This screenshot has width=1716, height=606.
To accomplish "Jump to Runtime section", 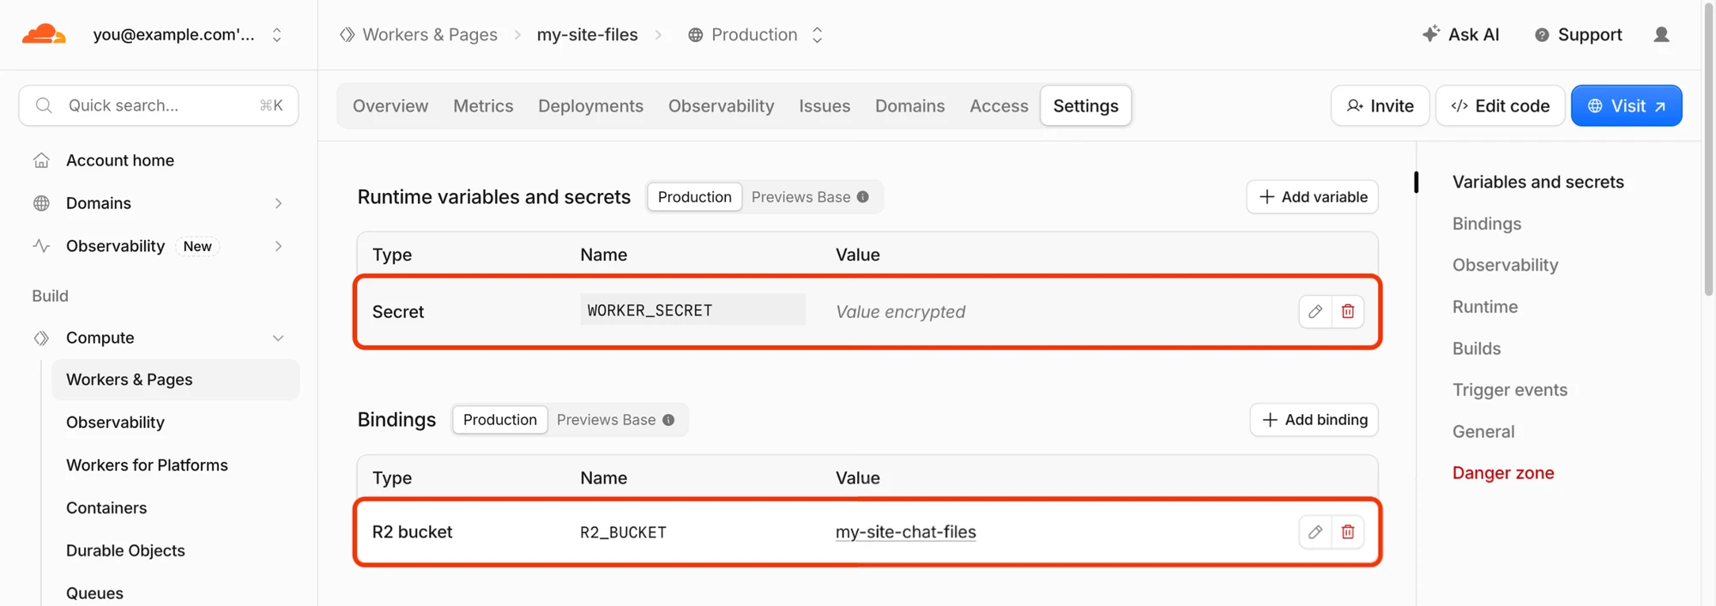I will [x=1484, y=307].
